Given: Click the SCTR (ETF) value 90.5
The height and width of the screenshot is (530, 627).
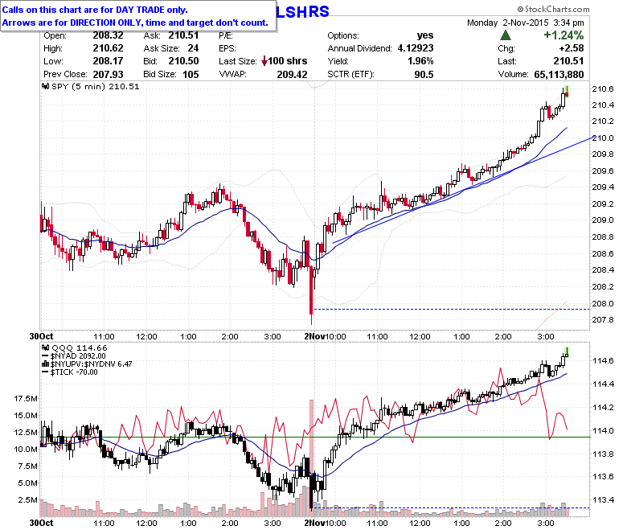Looking at the screenshot, I should [x=424, y=75].
